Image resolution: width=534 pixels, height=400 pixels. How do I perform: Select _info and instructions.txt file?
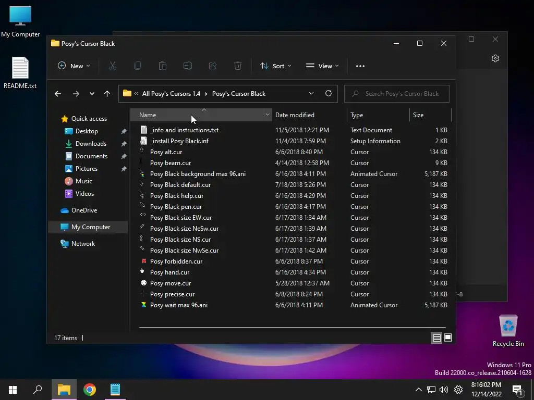(184, 130)
